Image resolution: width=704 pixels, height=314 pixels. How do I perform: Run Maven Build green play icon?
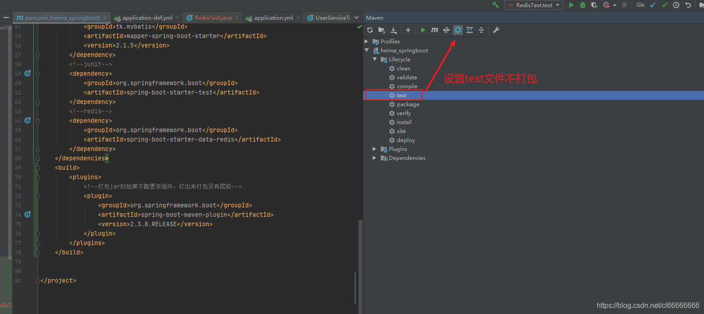(x=423, y=30)
